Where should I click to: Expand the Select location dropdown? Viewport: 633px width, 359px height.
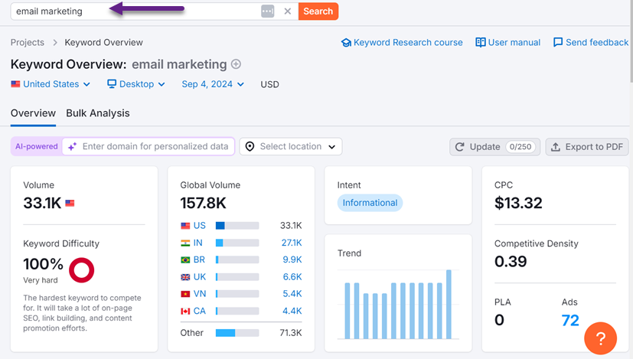(291, 146)
